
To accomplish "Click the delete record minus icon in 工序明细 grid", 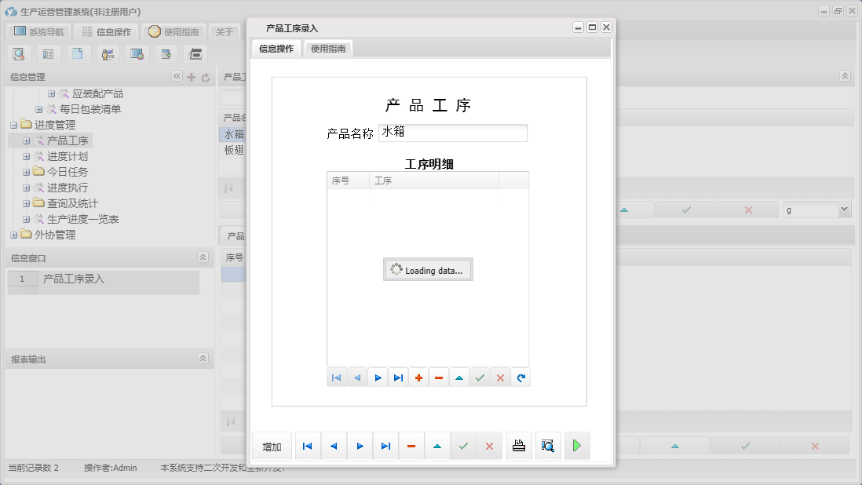I will (x=439, y=377).
